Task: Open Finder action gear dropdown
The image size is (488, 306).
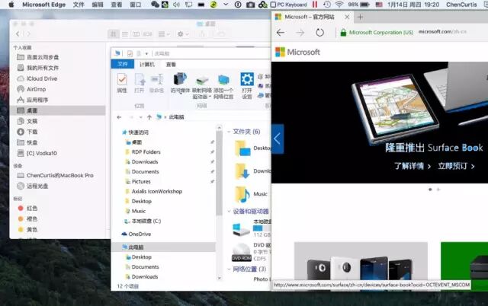Action: 183,33
